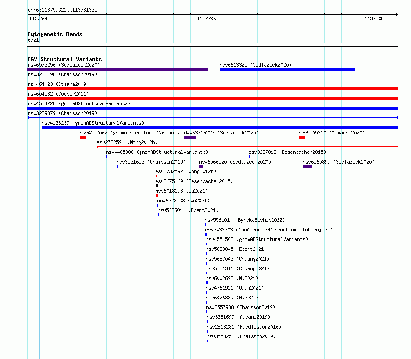Open nsv5905310 (Almarri2020) label
The height and width of the screenshot is (359, 411).
coord(332,133)
